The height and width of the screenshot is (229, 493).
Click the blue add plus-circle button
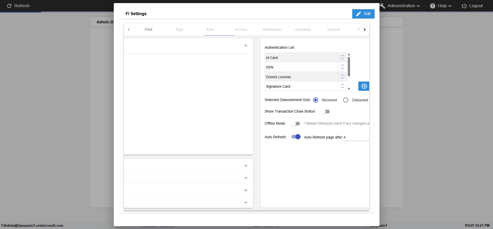point(364,86)
